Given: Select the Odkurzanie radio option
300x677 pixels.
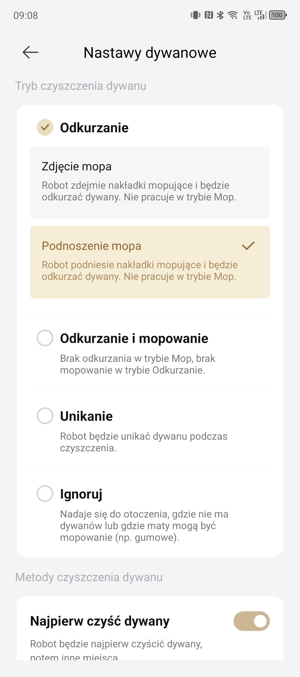Looking at the screenshot, I should point(45,127).
